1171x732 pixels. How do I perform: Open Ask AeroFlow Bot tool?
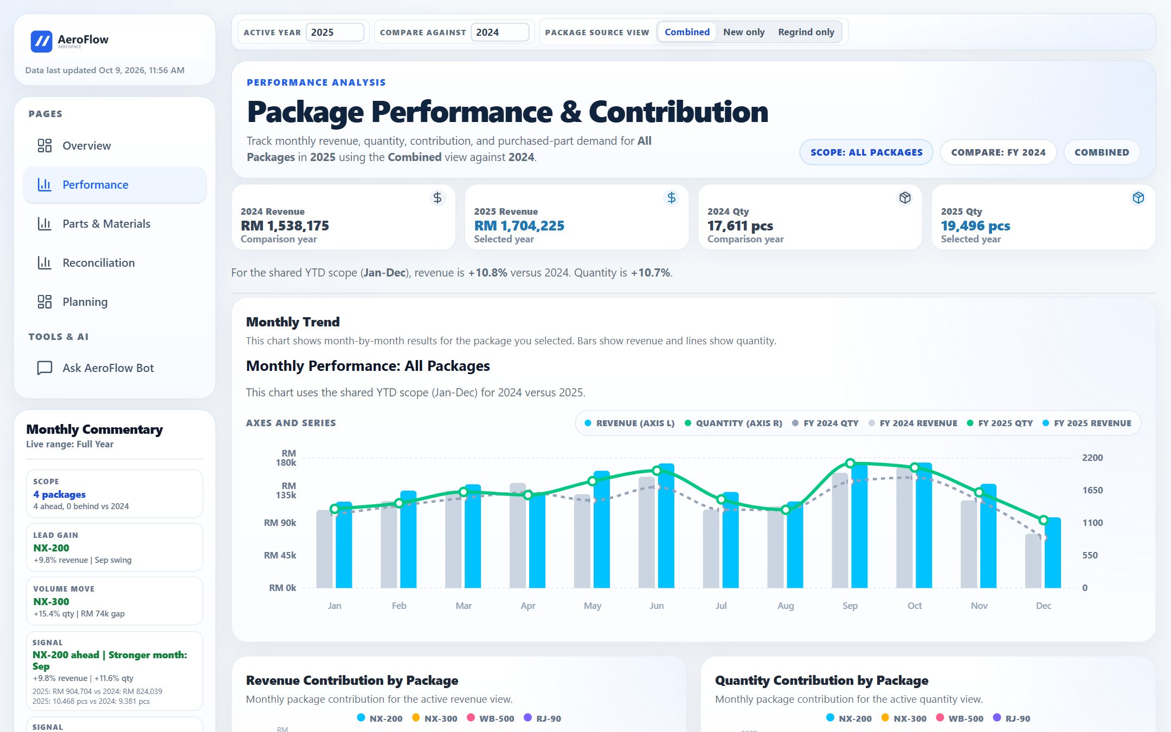114,368
